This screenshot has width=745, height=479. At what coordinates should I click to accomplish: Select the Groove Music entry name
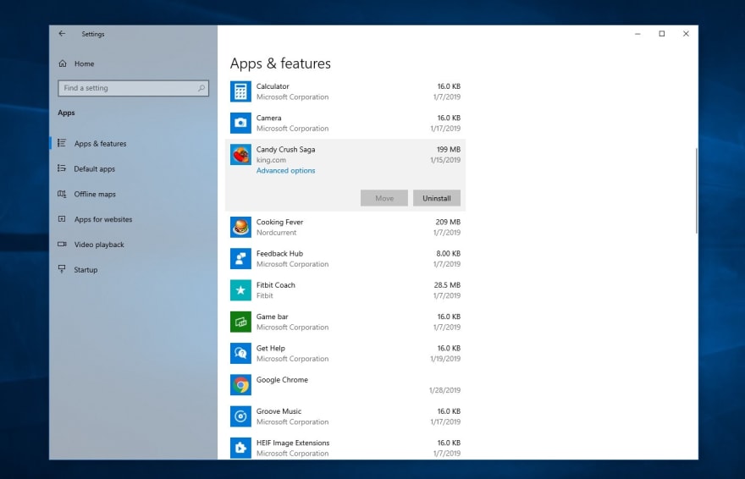[x=279, y=411]
